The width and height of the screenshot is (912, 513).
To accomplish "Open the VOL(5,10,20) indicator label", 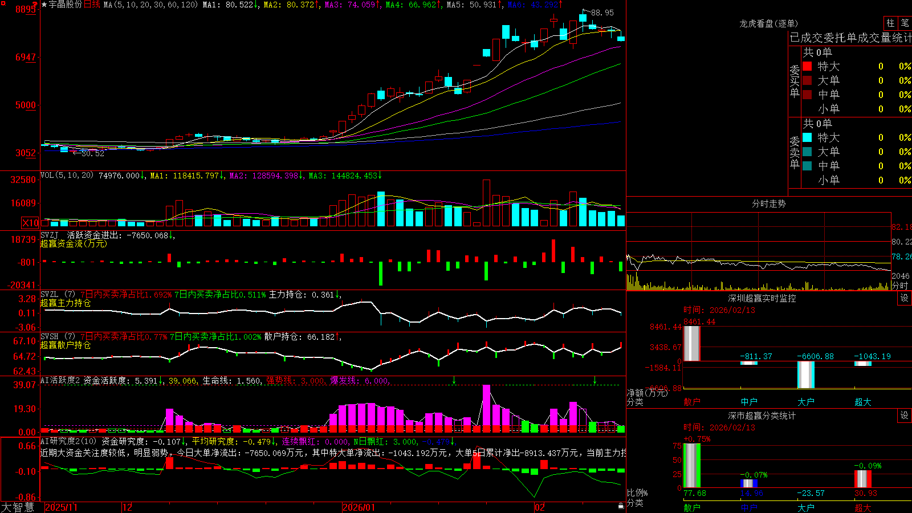I will click(x=67, y=175).
